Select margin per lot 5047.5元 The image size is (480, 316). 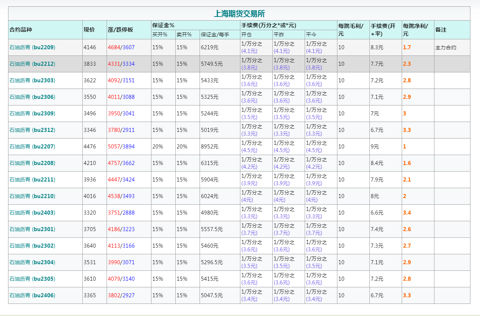212,295
